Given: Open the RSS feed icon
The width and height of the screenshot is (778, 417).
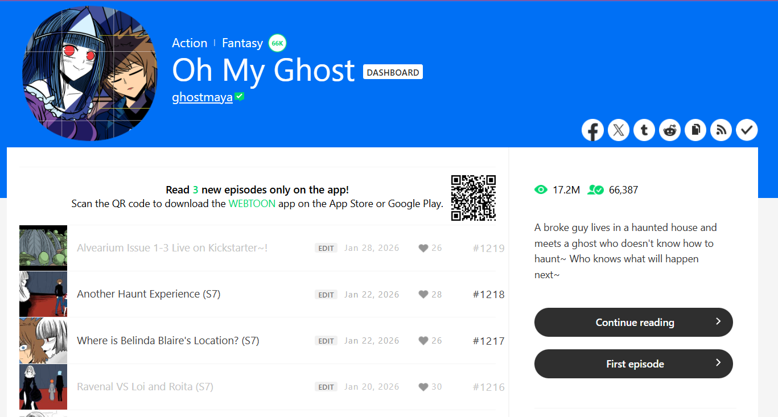Looking at the screenshot, I should 721,130.
